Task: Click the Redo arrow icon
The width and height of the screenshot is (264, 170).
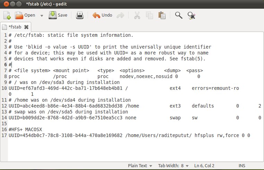Action: 120,15
